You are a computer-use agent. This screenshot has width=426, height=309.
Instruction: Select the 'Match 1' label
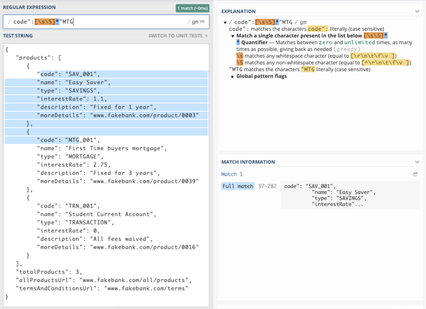(232, 174)
